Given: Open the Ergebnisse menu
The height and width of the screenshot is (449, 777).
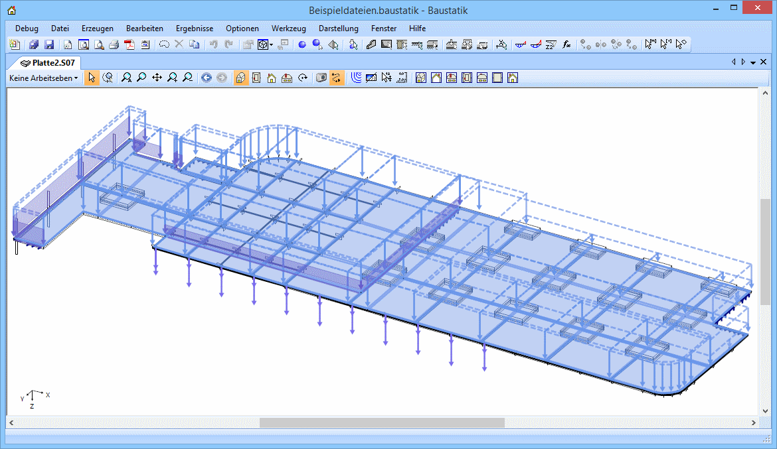Looking at the screenshot, I should point(194,29).
